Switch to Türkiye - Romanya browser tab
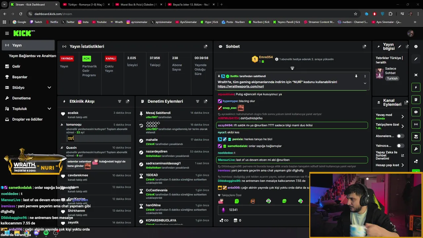Screen dimensions: 423x238 86,5
